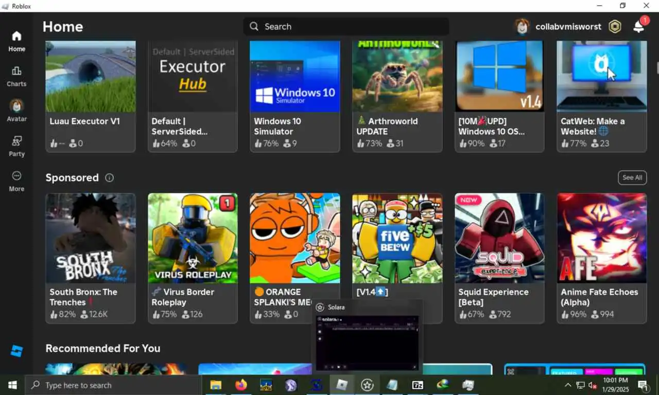659x395 pixels.
Task: Click the muted volume icon in the tray
Action: [x=593, y=385]
